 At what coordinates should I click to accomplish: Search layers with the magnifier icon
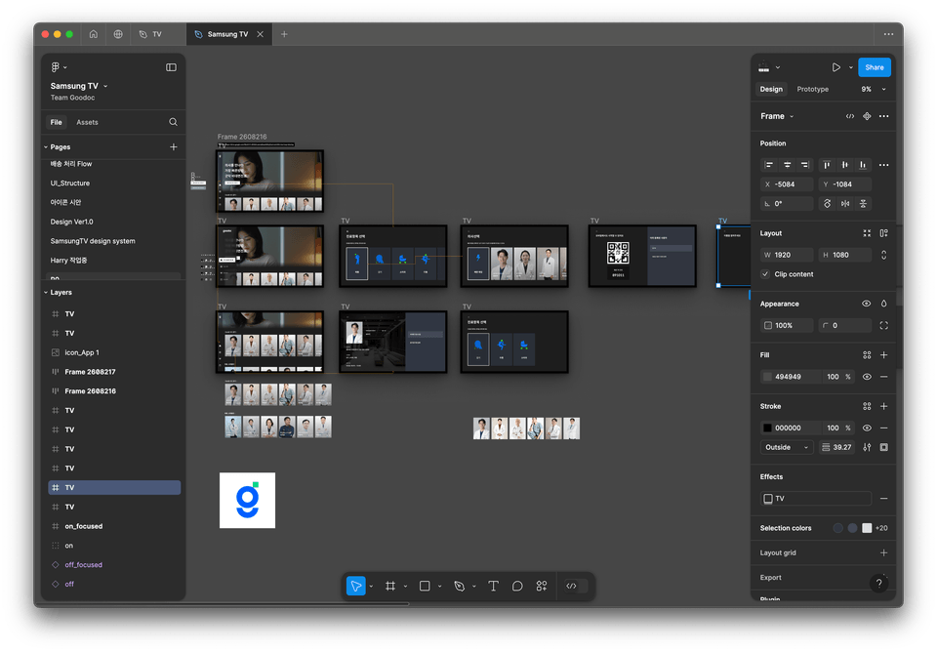(x=174, y=122)
